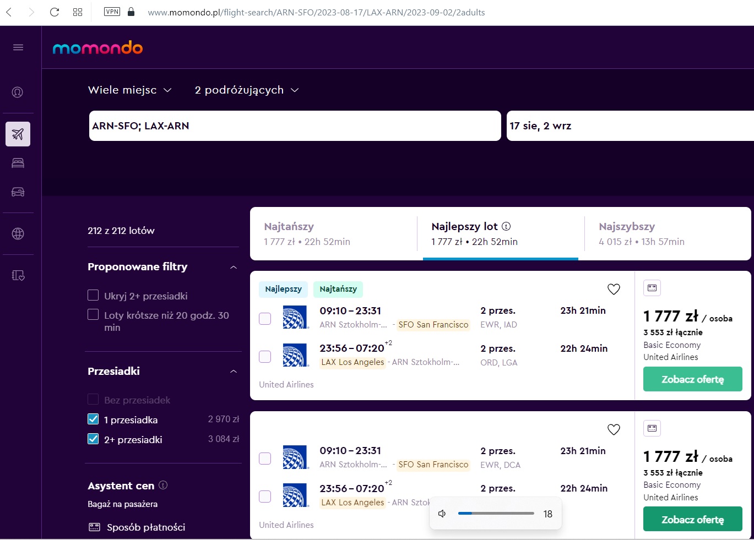
Task: Switch to the Najszybszy tab
Action: [668, 233]
